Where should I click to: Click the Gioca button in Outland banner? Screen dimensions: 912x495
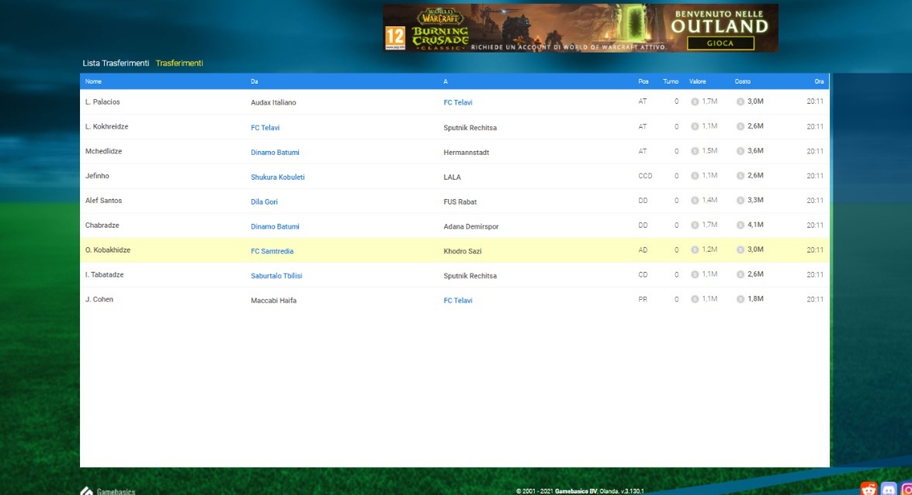click(x=720, y=43)
